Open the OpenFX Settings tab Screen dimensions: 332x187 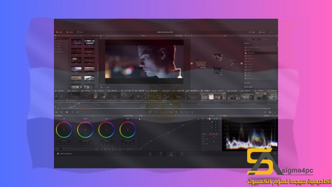265,39
